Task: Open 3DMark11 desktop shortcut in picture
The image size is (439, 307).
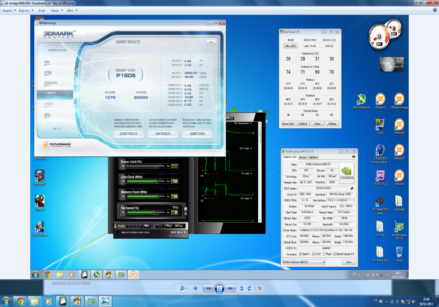Action: point(380,101)
